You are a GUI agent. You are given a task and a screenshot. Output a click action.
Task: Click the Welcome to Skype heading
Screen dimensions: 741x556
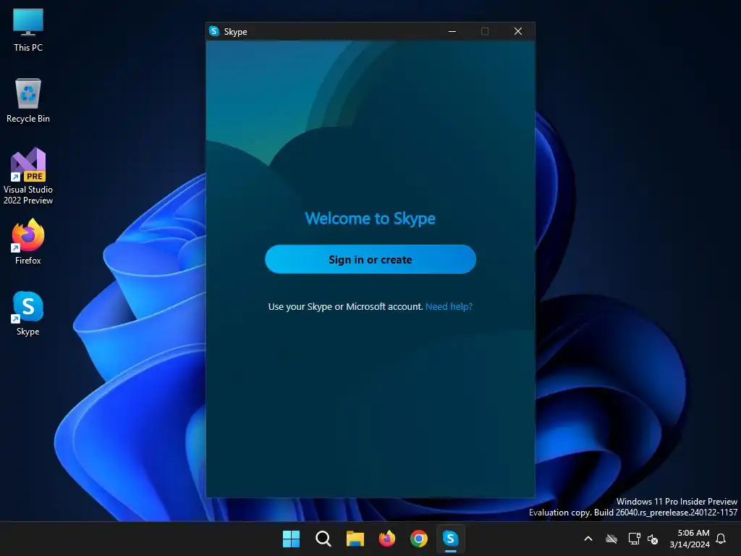370,219
